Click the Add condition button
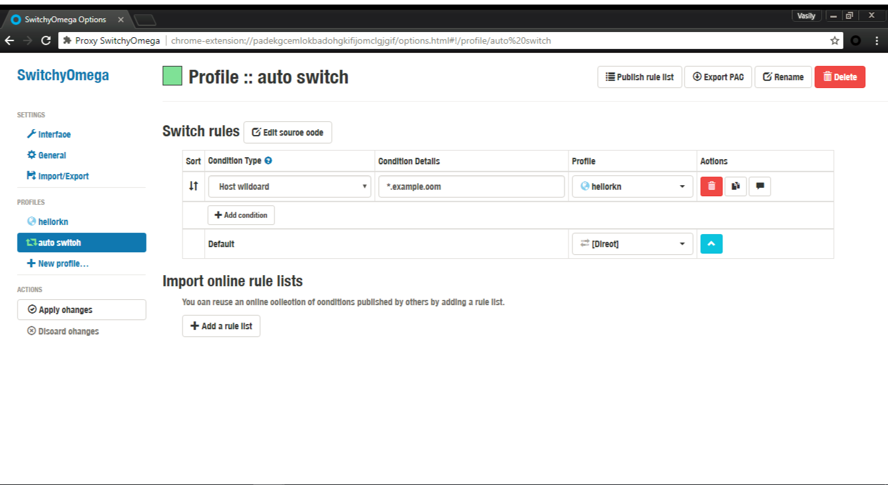 [x=241, y=215]
